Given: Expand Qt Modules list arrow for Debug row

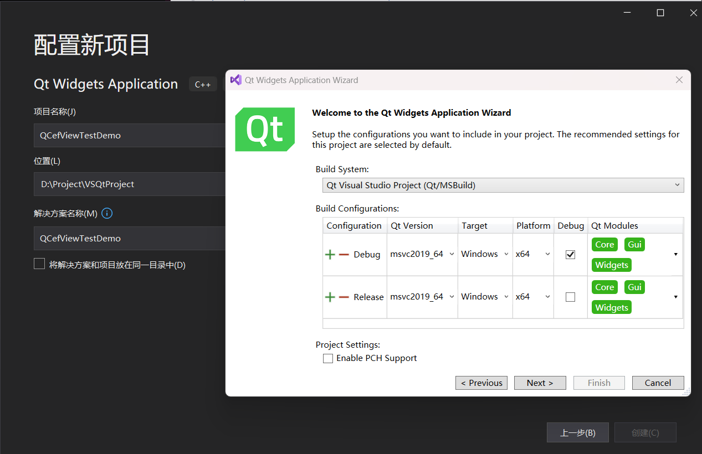Looking at the screenshot, I should pyautogui.click(x=676, y=254).
